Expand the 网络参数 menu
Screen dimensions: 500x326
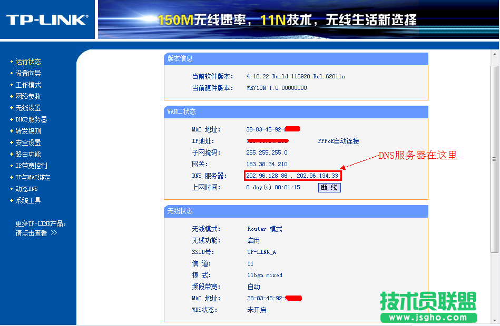pos(28,96)
